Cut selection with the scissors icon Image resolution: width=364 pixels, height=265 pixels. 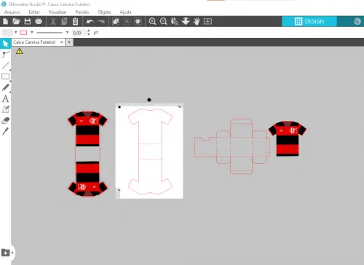click(53, 22)
